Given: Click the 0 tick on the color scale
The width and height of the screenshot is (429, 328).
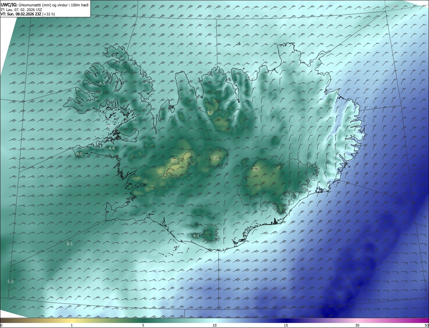Looking at the screenshot, I should (x=1, y=325).
